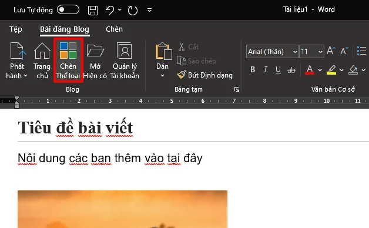
Task: Click the Phát hành publish icon
Action: click(x=18, y=51)
